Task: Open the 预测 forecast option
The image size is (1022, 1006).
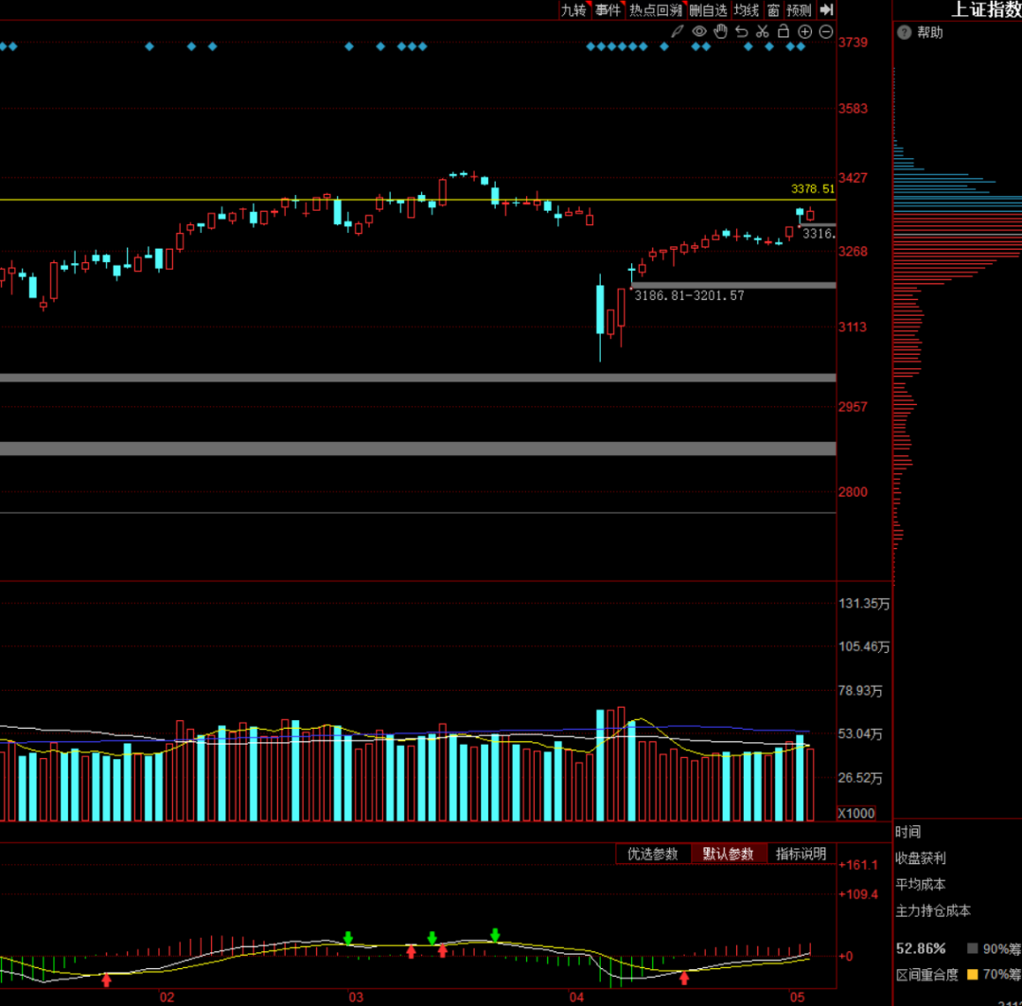Action: pyautogui.click(x=799, y=9)
